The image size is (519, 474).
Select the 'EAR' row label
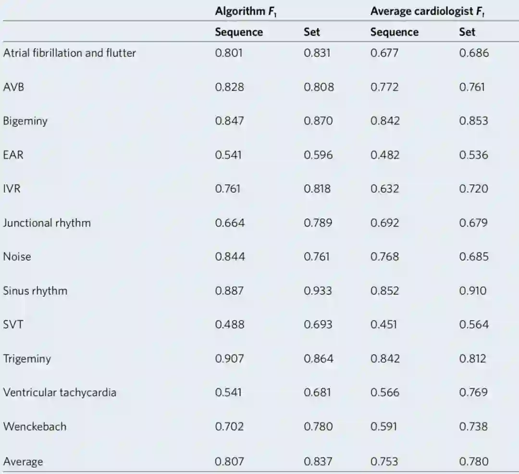[x=13, y=155]
